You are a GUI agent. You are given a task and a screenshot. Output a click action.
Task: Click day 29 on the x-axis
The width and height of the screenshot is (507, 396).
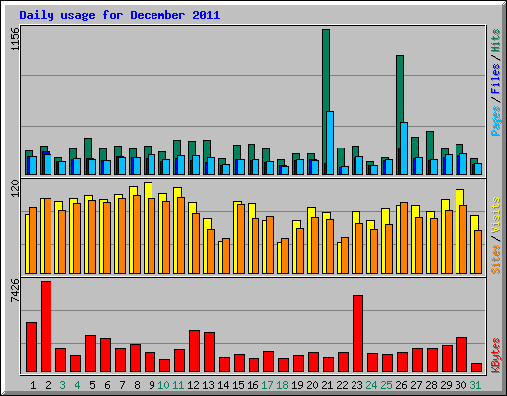click(446, 385)
